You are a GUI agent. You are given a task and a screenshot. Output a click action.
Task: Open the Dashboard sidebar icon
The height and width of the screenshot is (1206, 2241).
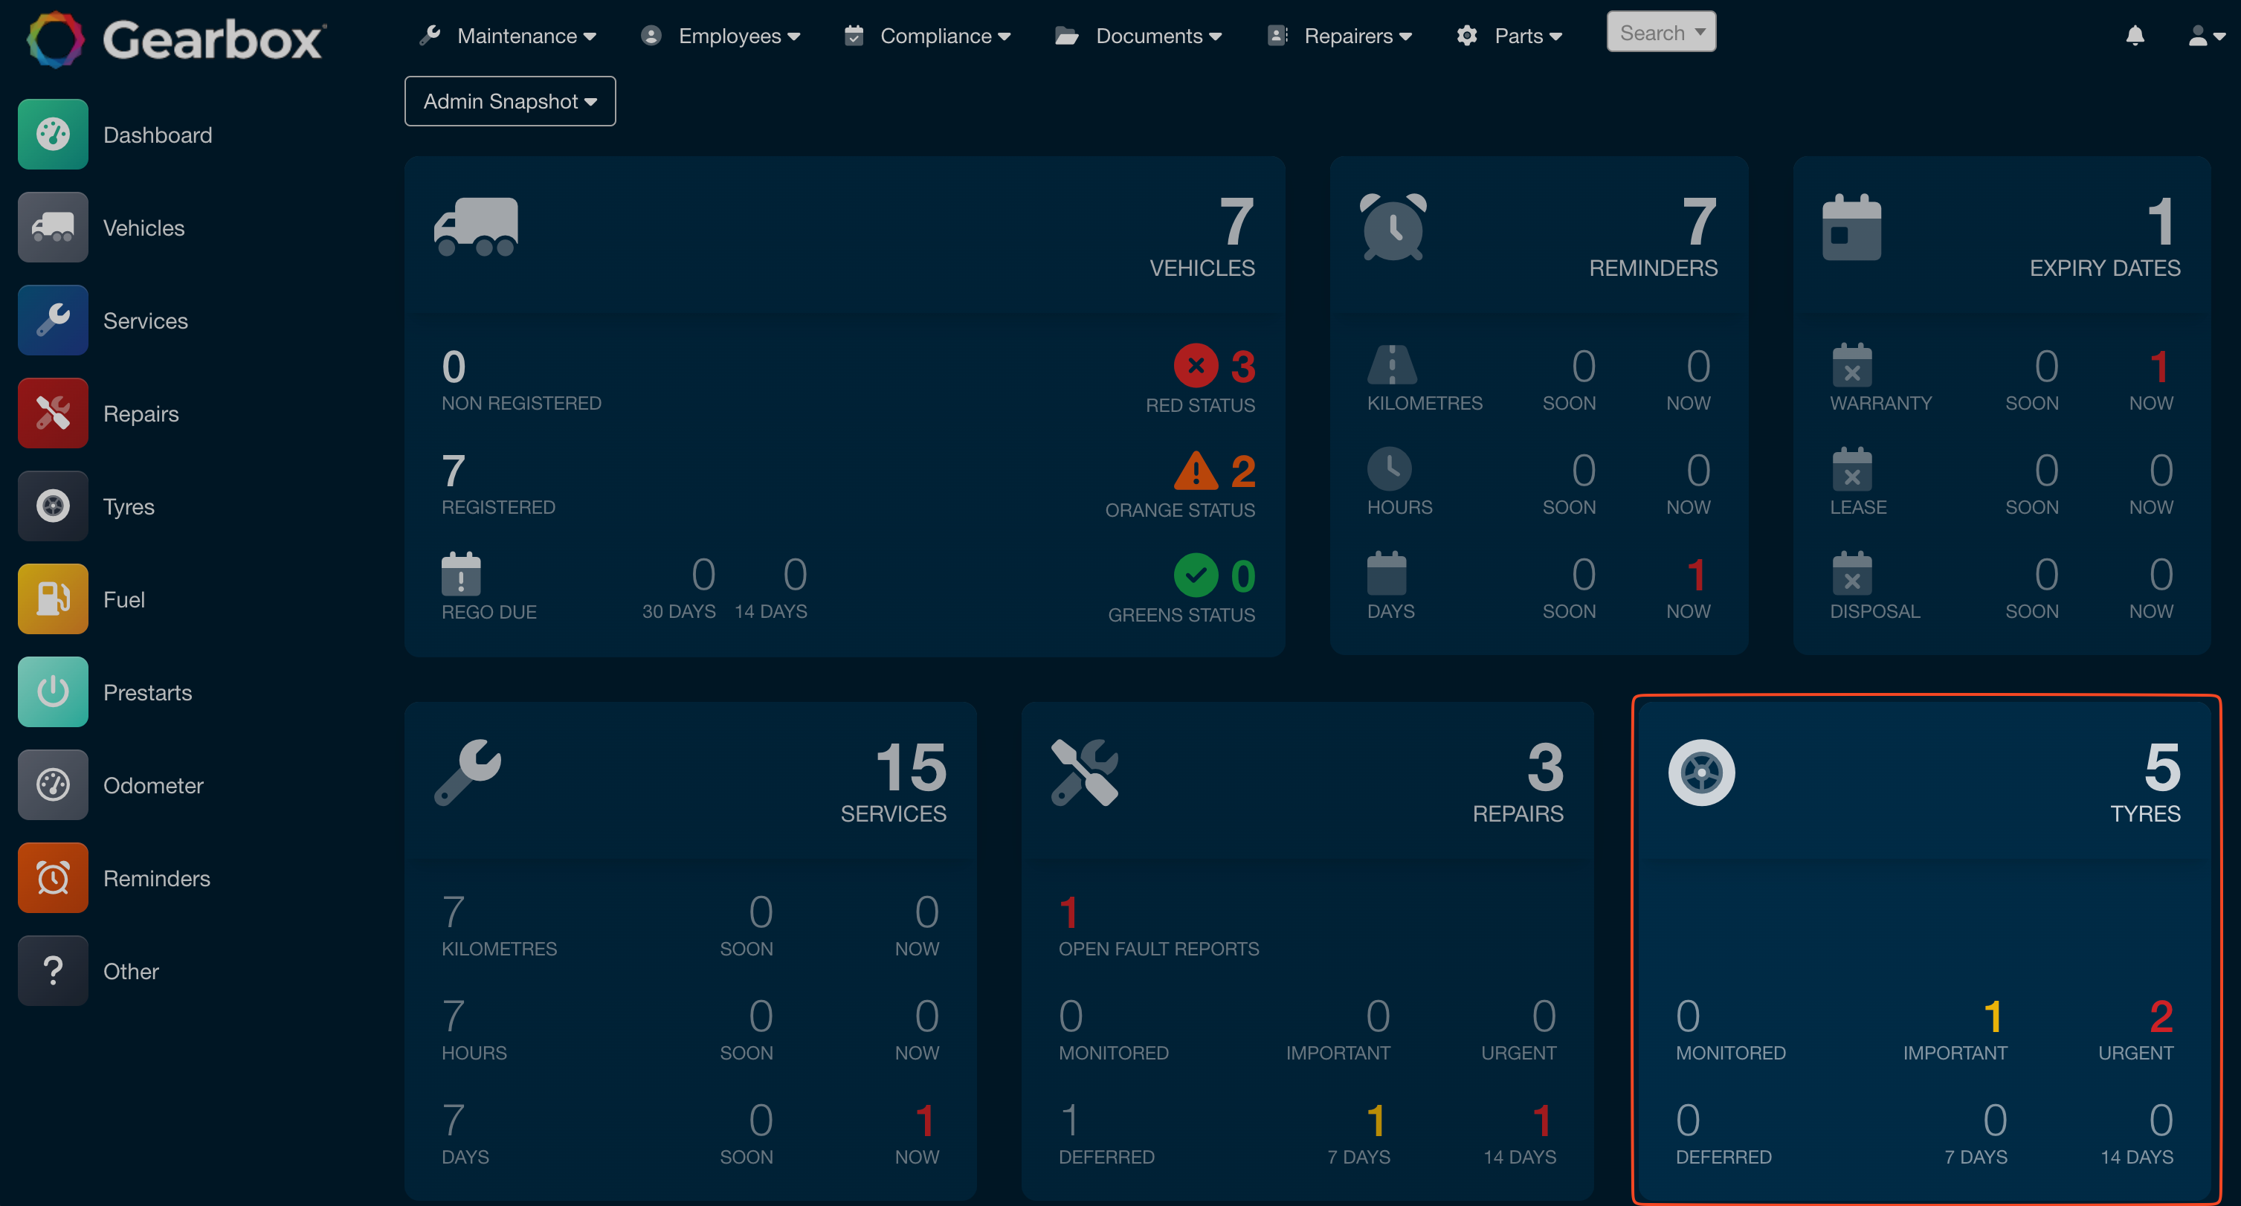pos(52,134)
